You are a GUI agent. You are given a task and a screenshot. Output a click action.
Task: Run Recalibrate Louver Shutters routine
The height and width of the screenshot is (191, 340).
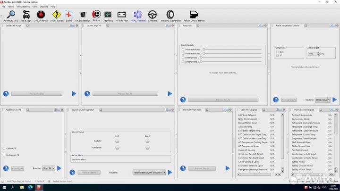tap(170, 173)
